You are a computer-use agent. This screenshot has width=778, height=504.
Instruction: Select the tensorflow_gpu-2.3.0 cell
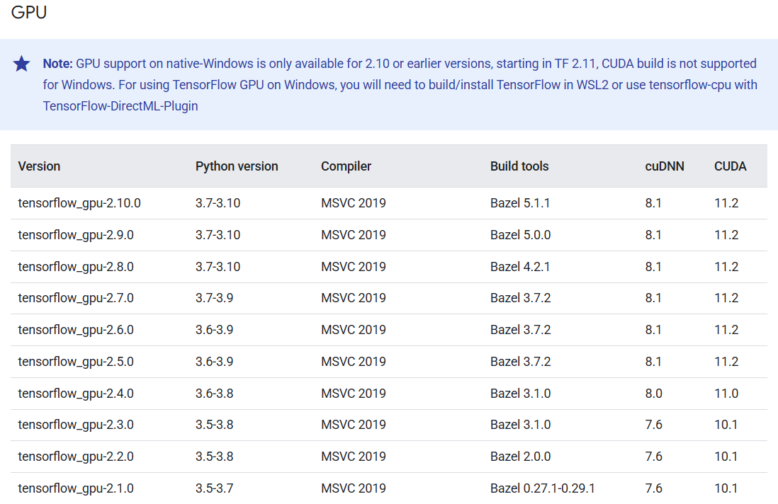[76, 425]
